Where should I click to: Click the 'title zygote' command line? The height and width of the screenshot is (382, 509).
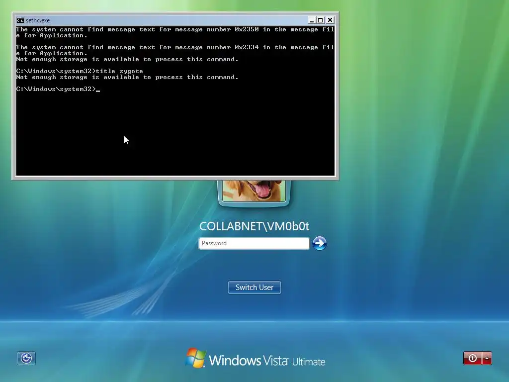[80, 71]
